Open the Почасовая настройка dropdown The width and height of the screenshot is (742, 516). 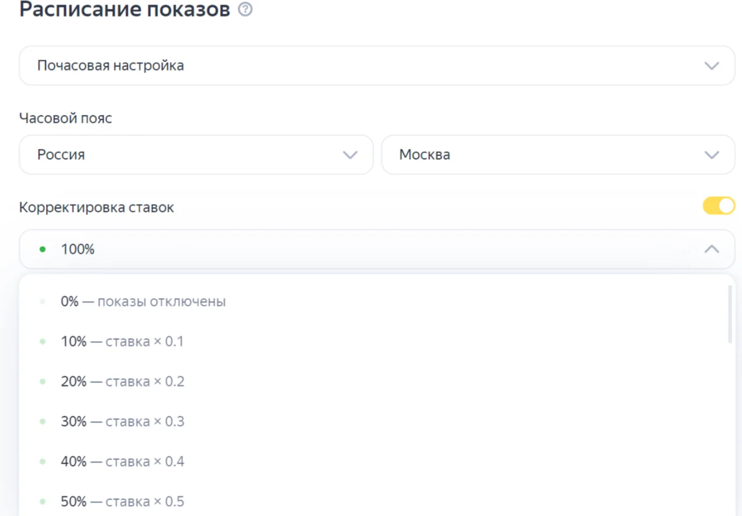[x=377, y=66]
